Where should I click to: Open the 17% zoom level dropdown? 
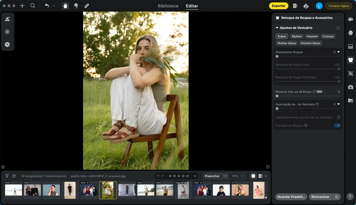(238, 176)
